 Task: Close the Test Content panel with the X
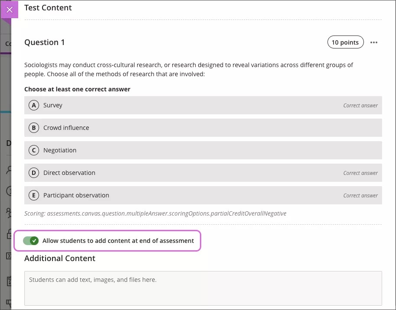pos(10,10)
